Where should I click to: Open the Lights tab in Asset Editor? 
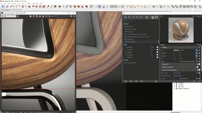[x=129, y=17]
